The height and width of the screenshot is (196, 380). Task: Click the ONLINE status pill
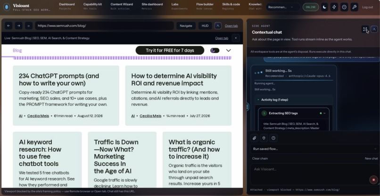311,7
